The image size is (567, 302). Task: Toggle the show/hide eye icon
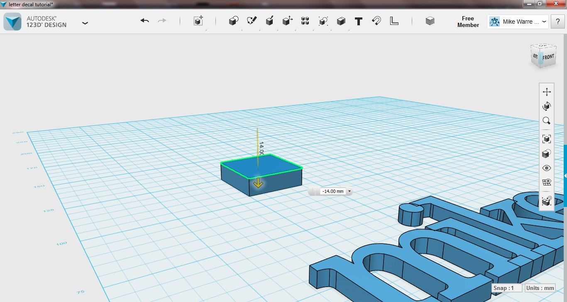coord(547,168)
